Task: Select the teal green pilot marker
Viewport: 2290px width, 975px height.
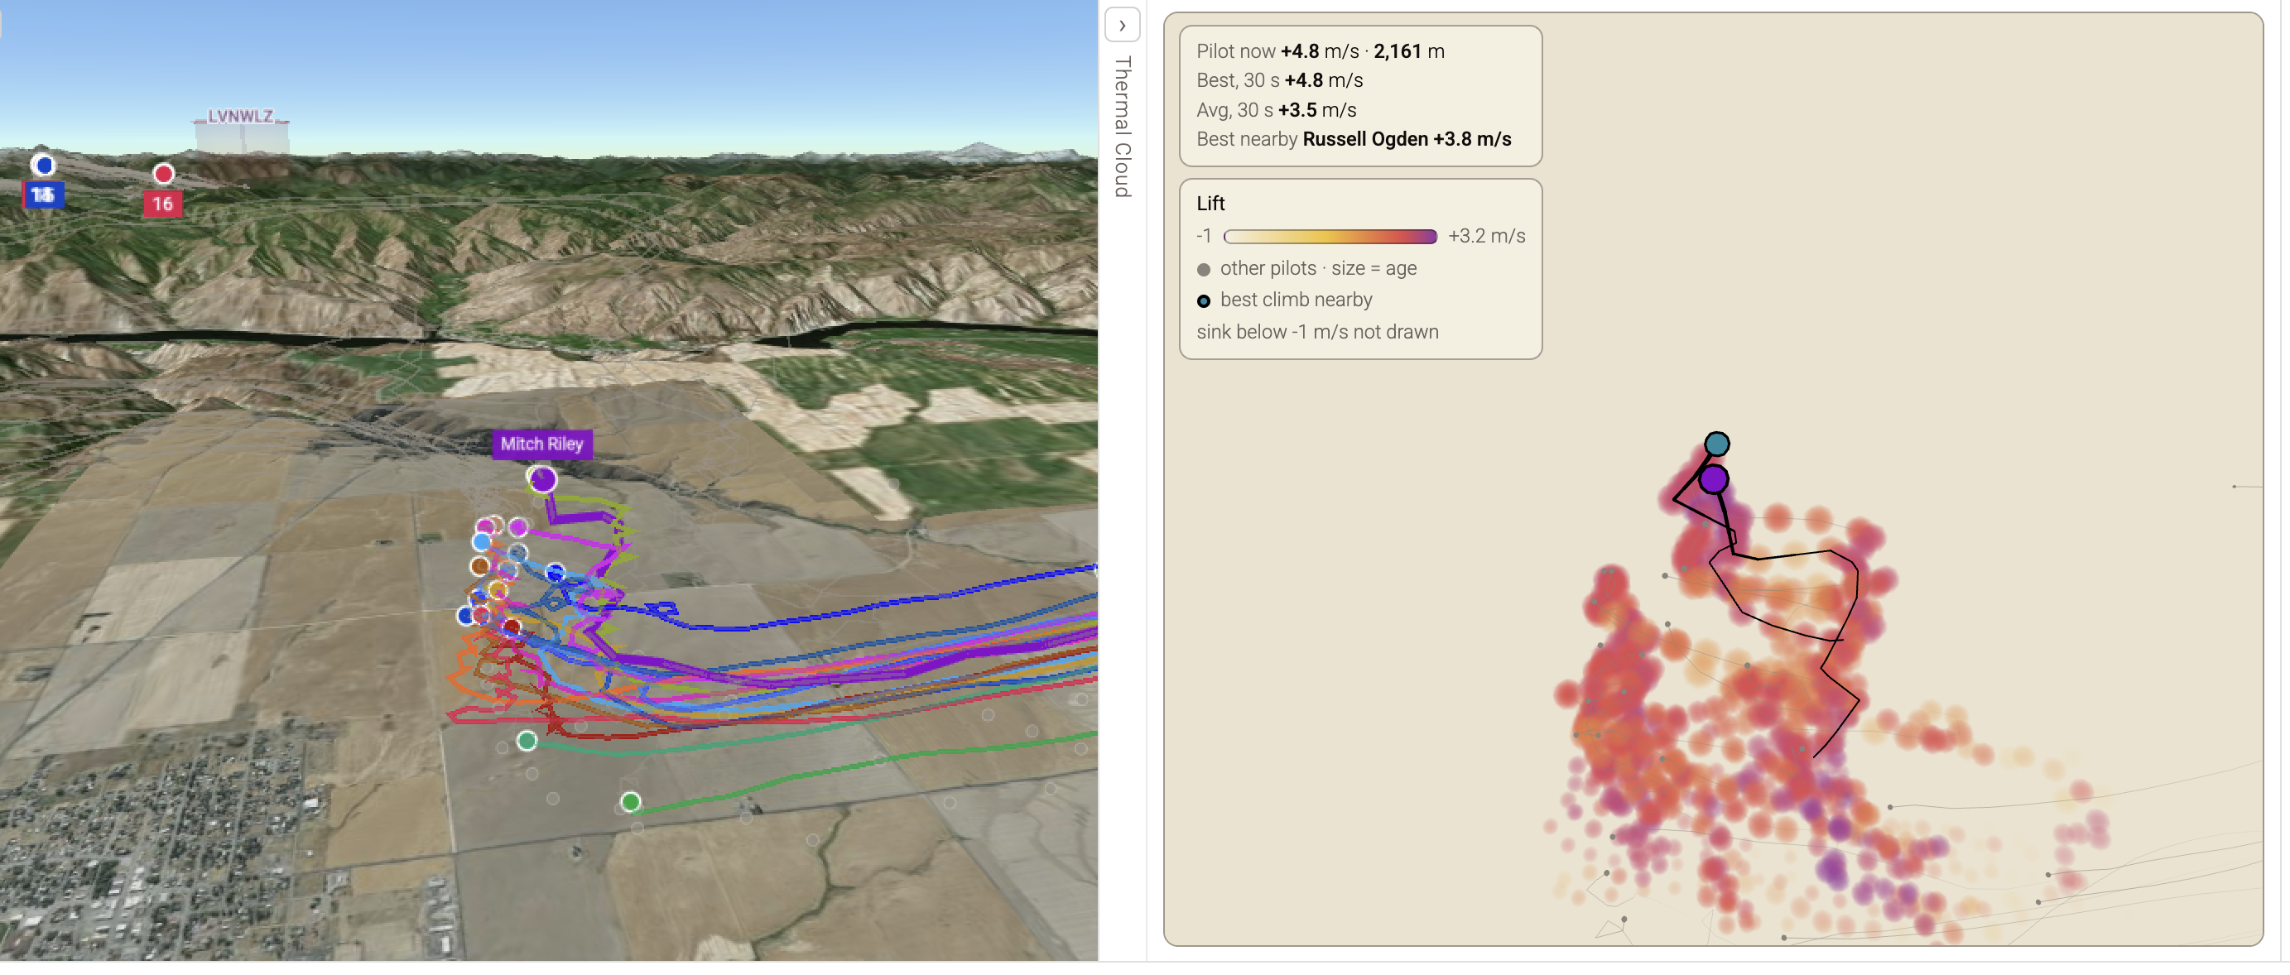Action: pyautogui.click(x=527, y=741)
